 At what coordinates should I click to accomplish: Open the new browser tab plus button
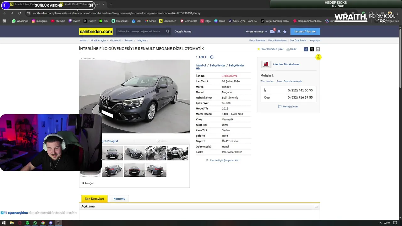pyautogui.click(x=111, y=4)
